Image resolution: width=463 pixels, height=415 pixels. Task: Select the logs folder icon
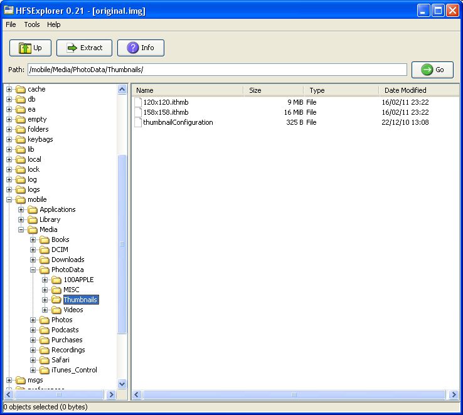[21, 190]
